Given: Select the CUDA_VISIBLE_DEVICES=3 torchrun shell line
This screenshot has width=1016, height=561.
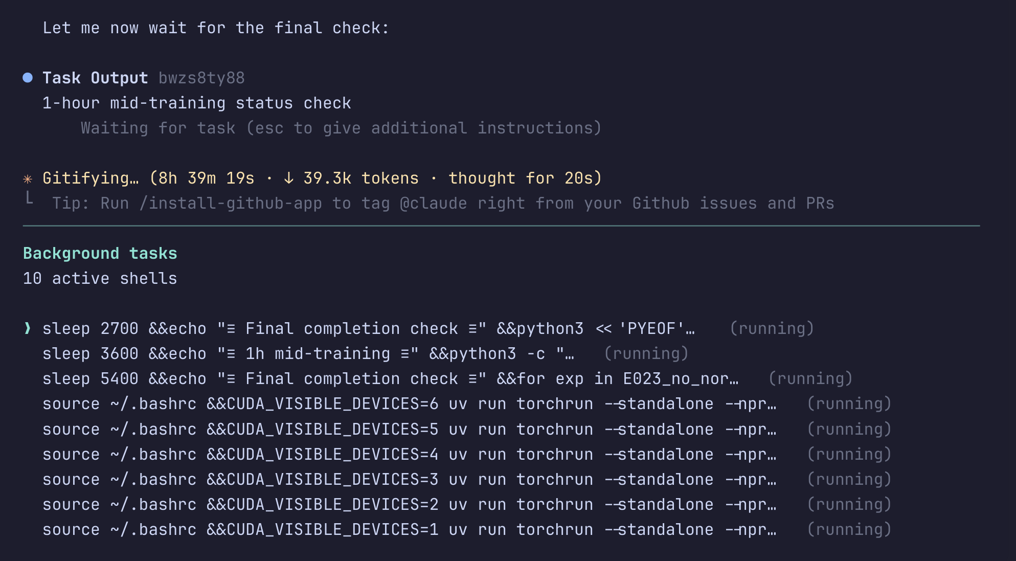Looking at the screenshot, I should tap(409, 479).
